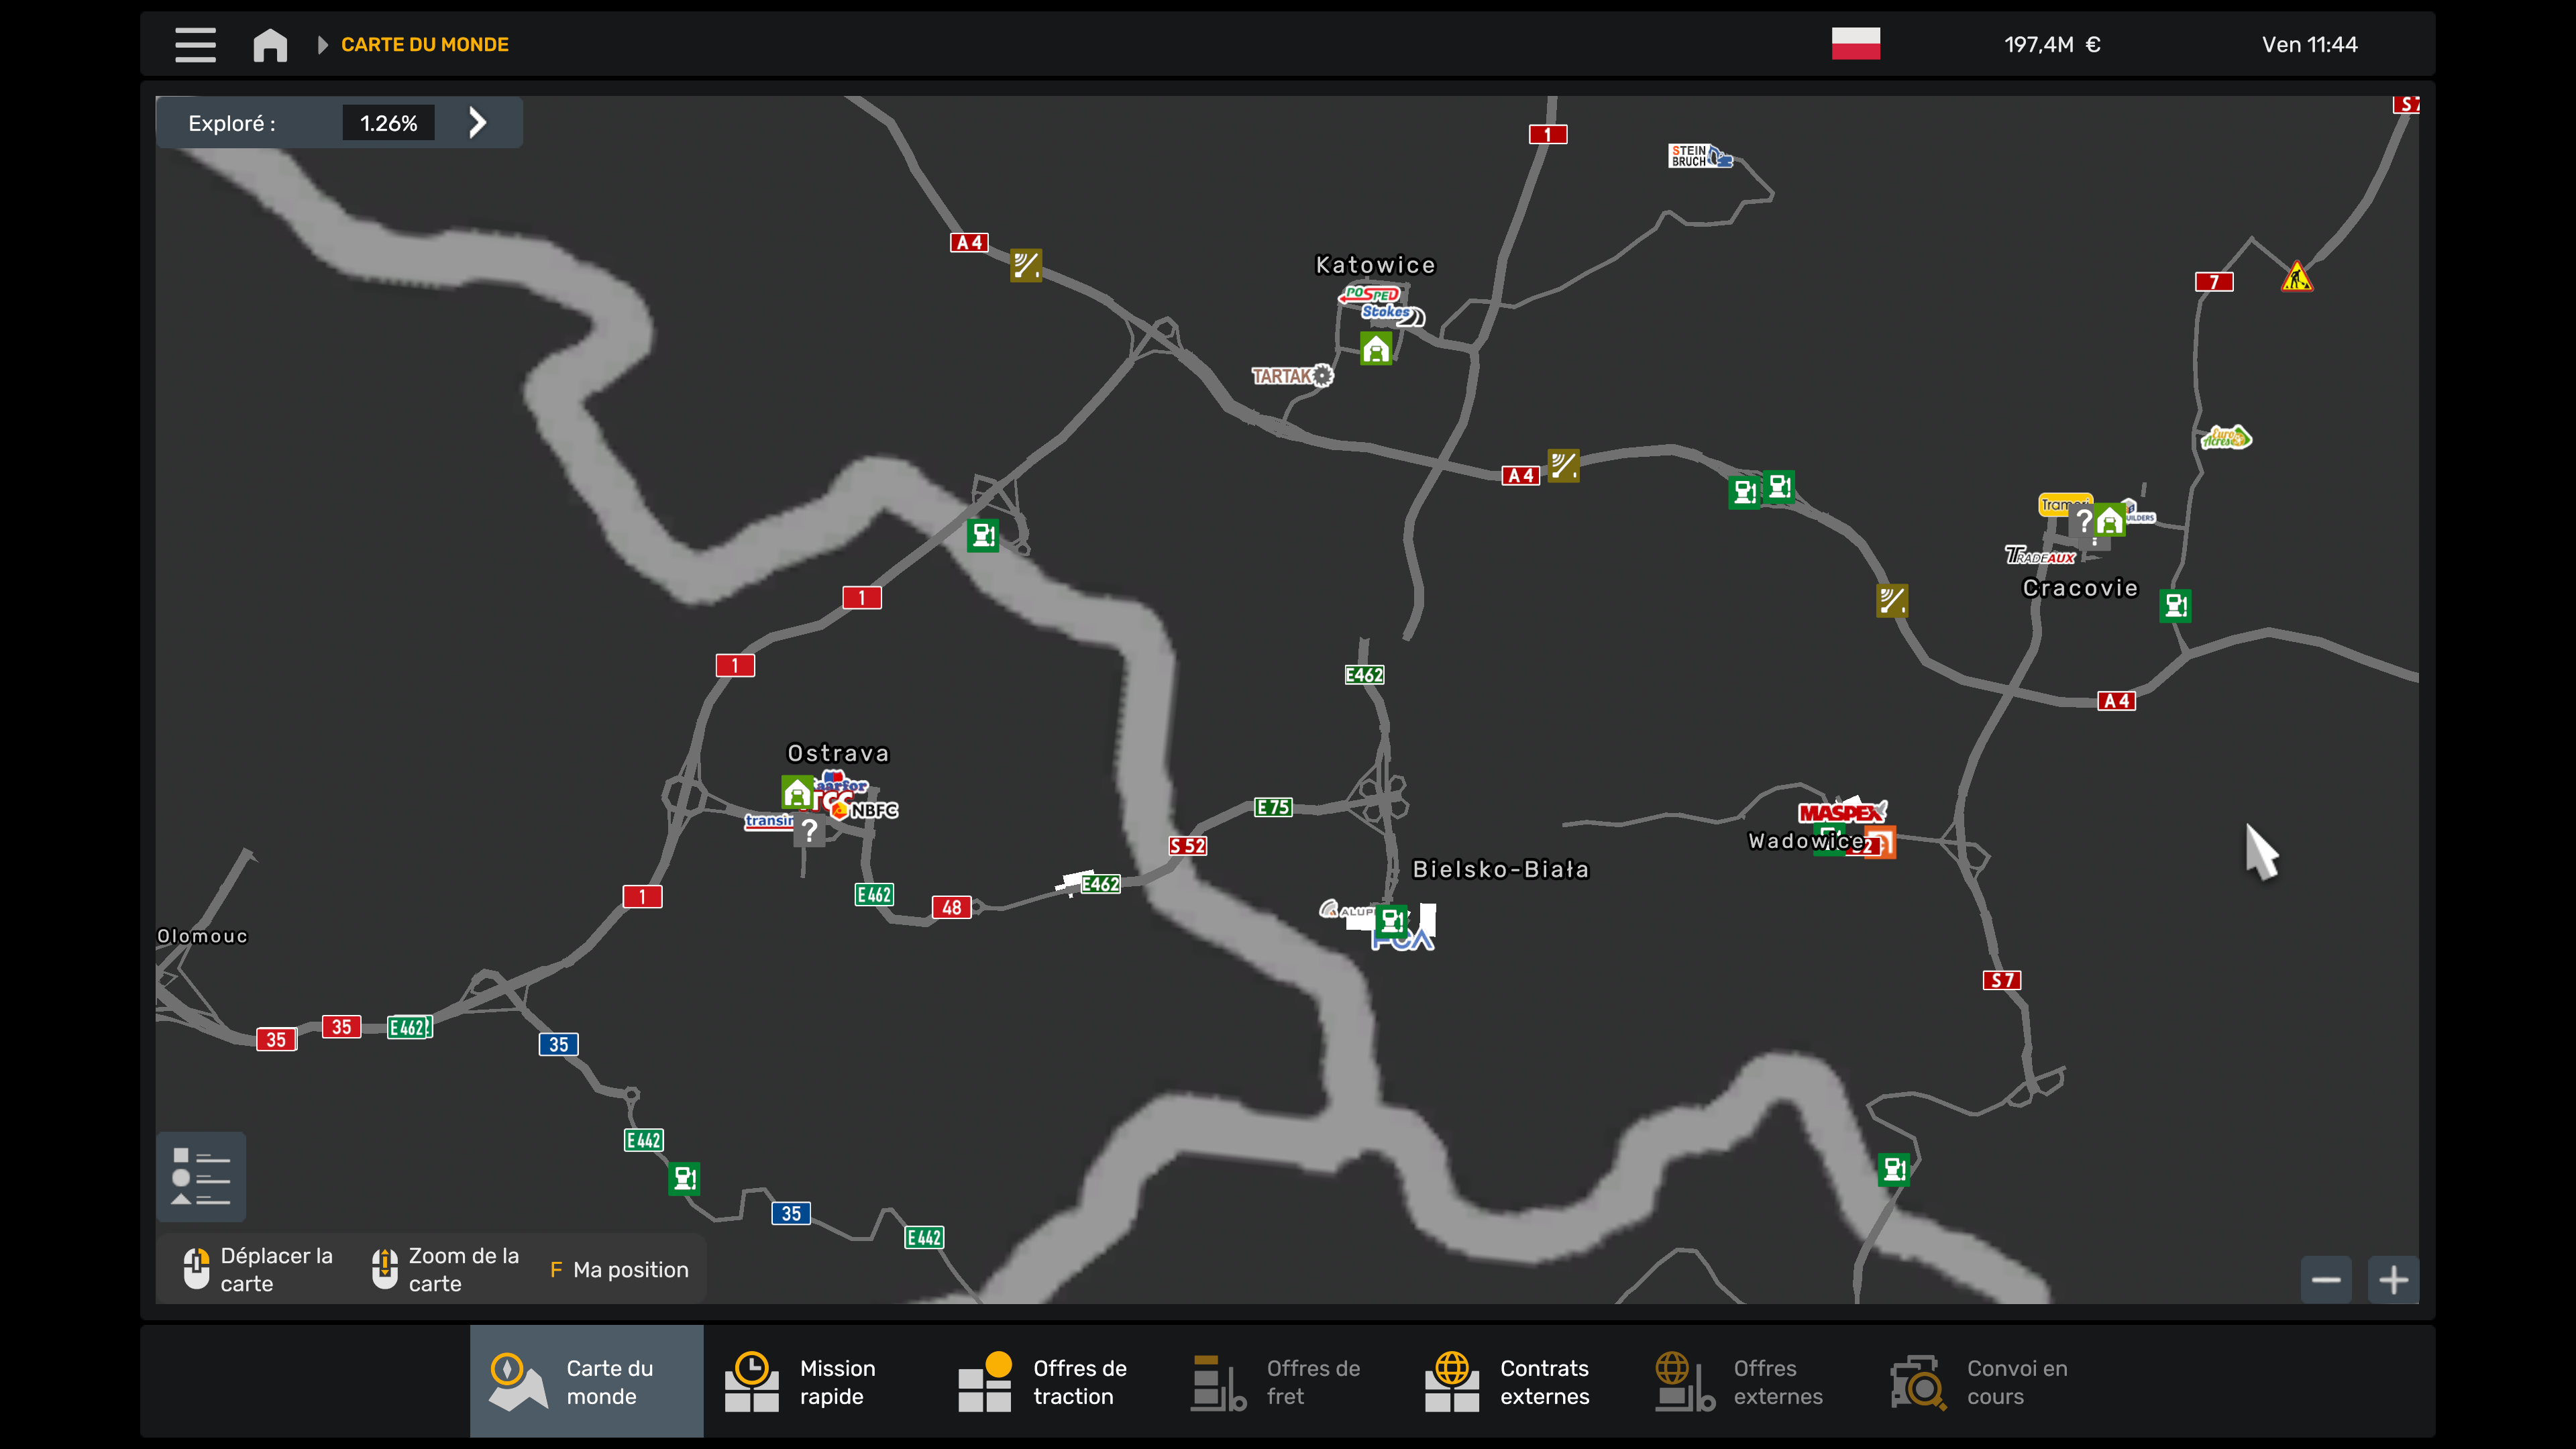The image size is (2576, 1449).
Task: Open the hamburger main menu
Action: [x=195, y=44]
